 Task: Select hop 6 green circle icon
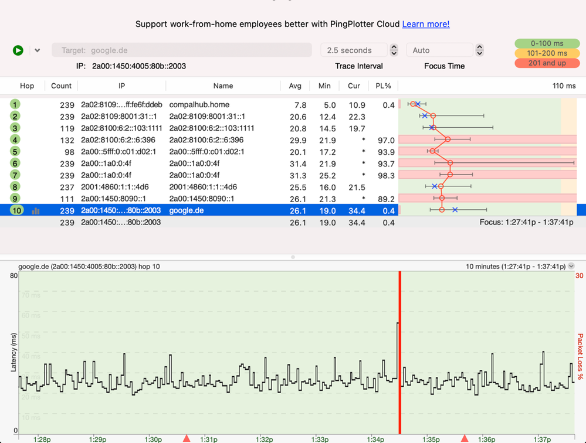(x=15, y=163)
